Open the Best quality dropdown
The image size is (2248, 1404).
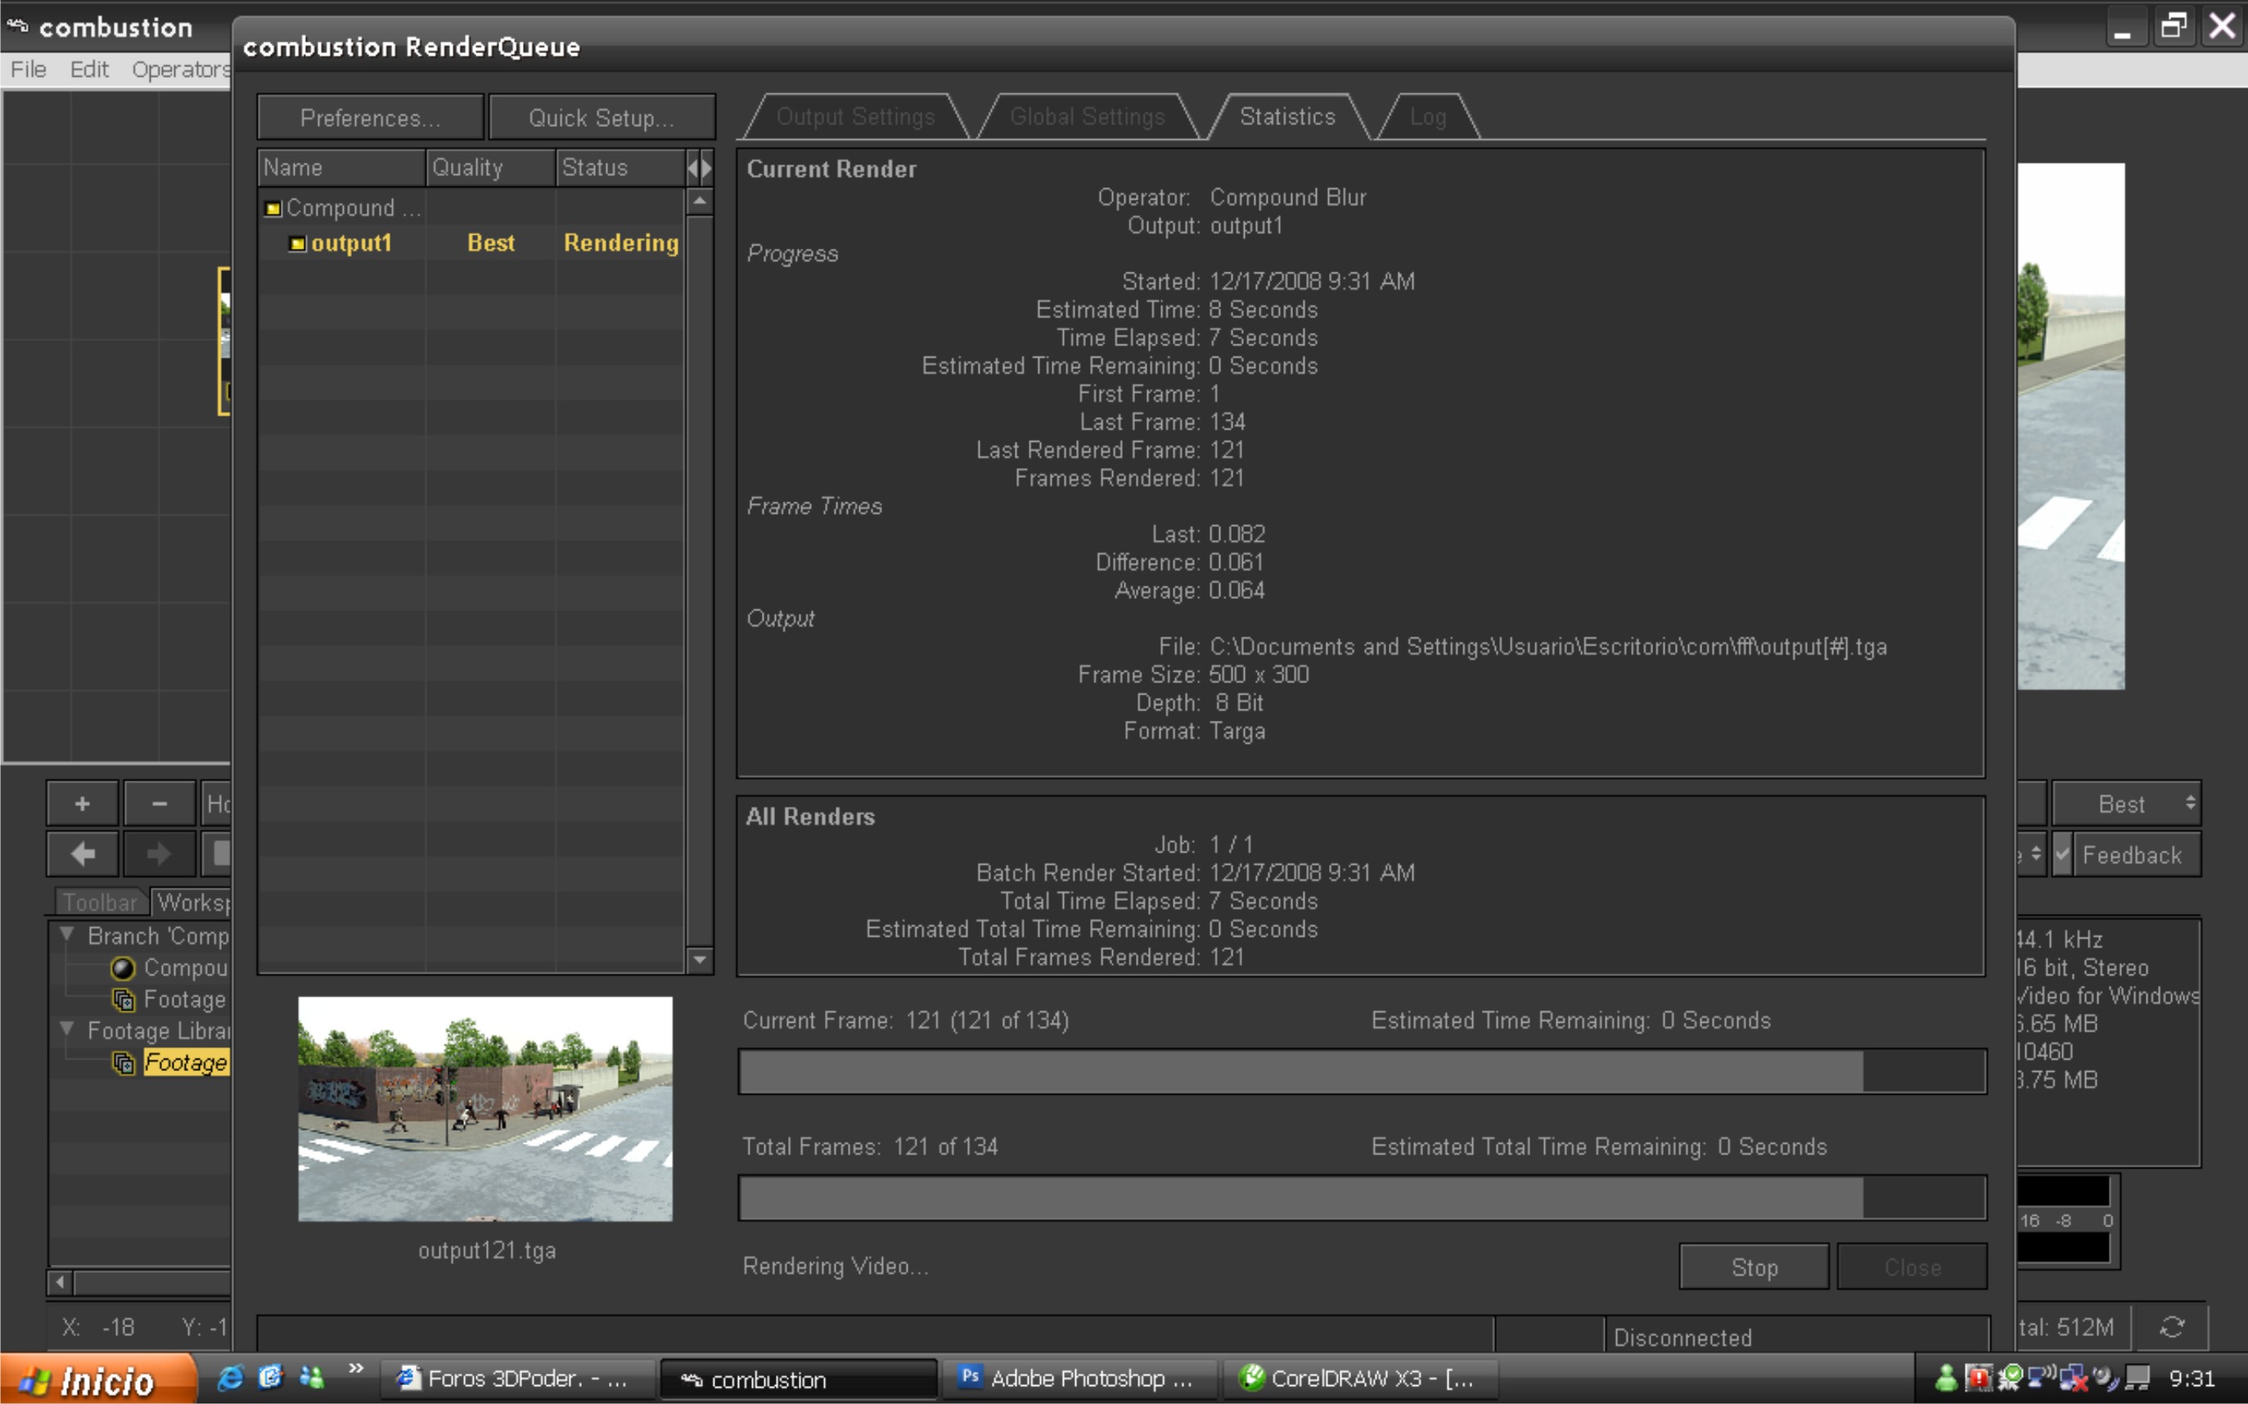[2125, 804]
